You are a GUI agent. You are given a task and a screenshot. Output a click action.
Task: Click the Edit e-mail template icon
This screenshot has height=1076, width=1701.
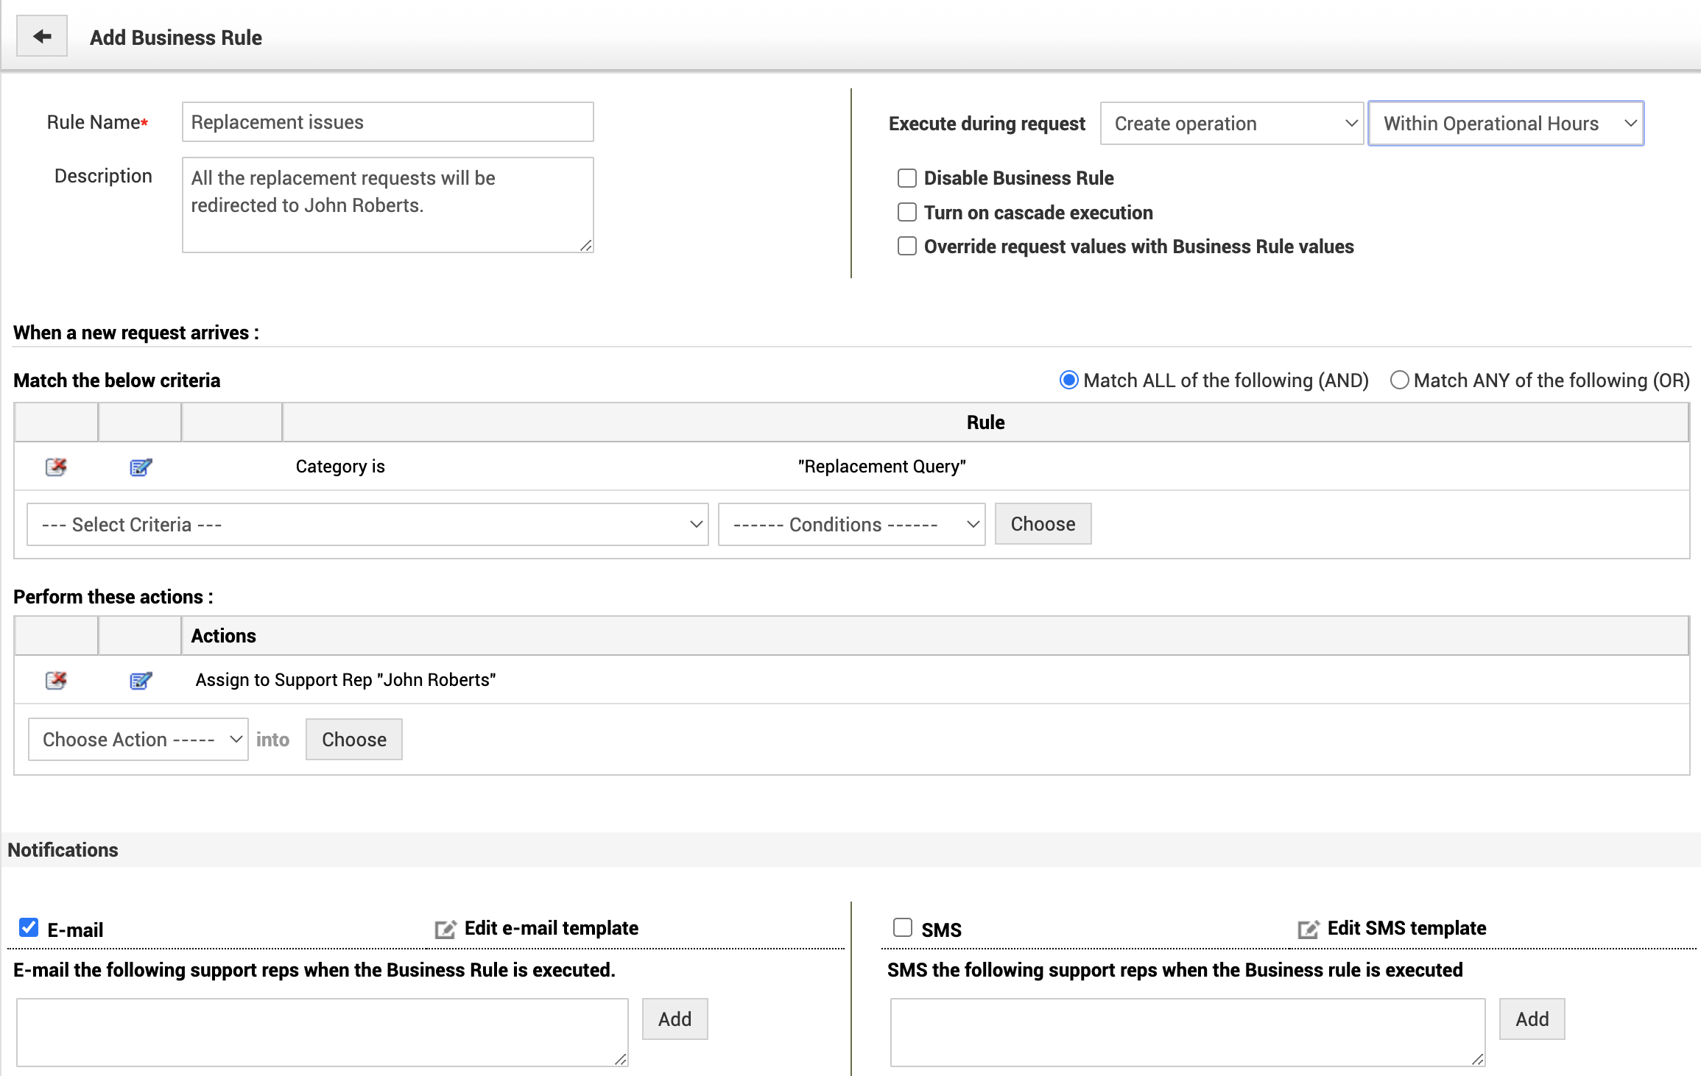pyautogui.click(x=445, y=930)
